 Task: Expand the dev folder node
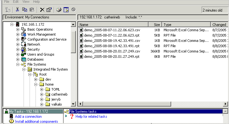tap(36, 79)
